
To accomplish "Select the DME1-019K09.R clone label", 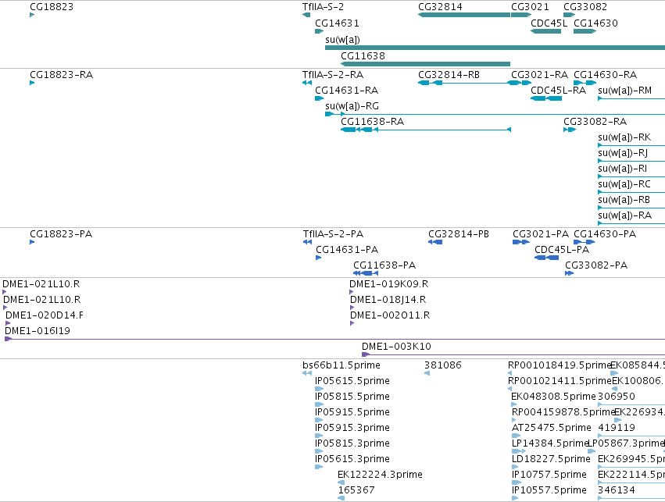I will [x=389, y=284].
